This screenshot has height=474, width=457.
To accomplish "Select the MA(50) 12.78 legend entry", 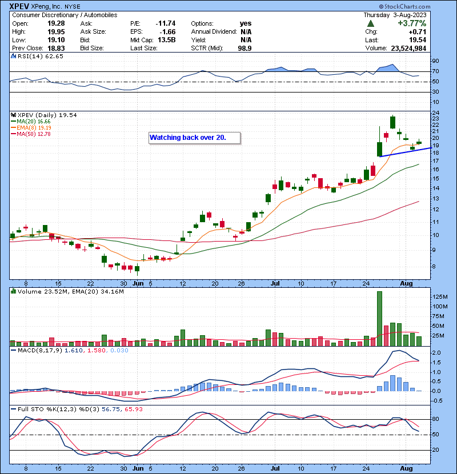I will (30, 134).
